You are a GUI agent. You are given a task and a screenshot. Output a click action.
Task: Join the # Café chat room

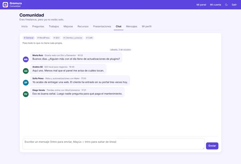89,38
